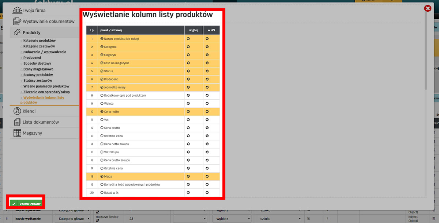The image size is (439, 223).
Task: Click the Produkty puzzle-piece icon
Action: (x=16, y=32)
